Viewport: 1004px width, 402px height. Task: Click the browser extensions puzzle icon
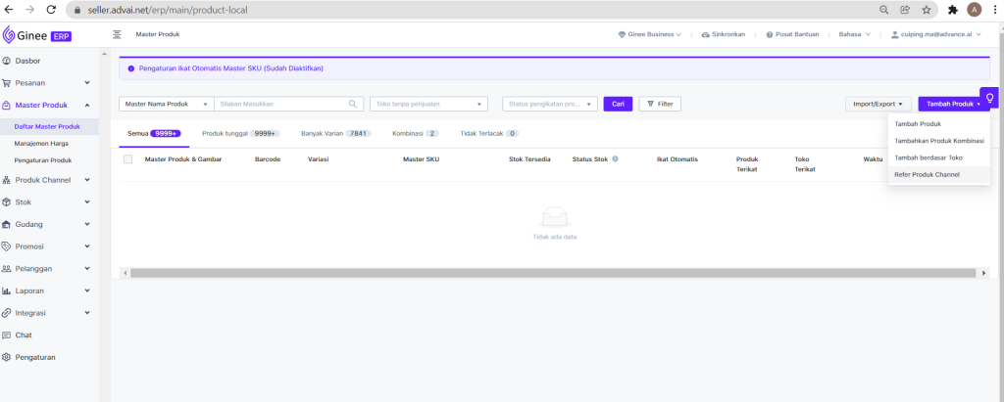(952, 9)
